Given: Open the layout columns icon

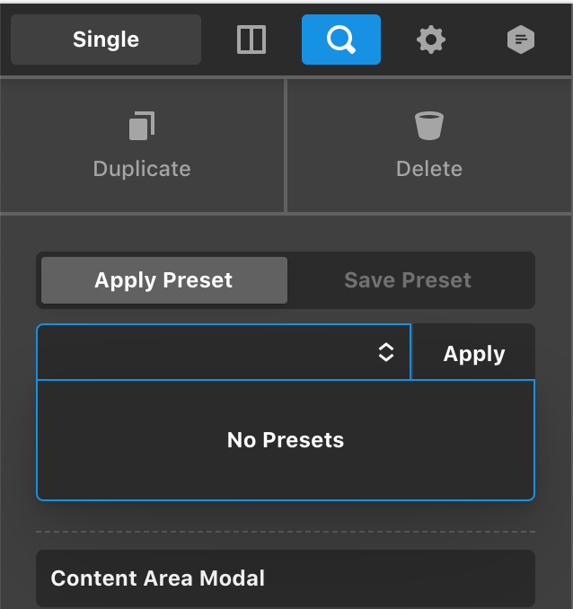Looking at the screenshot, I should point(251,40).
